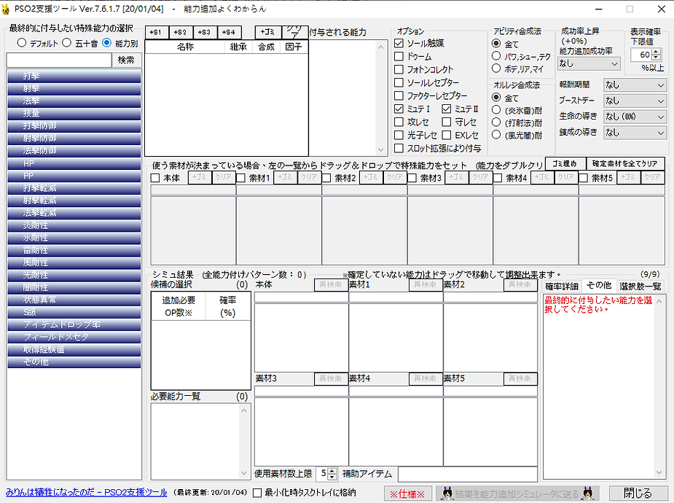Viewport: 674px width, 503px height.
Task: Select パワ,シュー,テク ability synthesis option
Action: [496, 56]
